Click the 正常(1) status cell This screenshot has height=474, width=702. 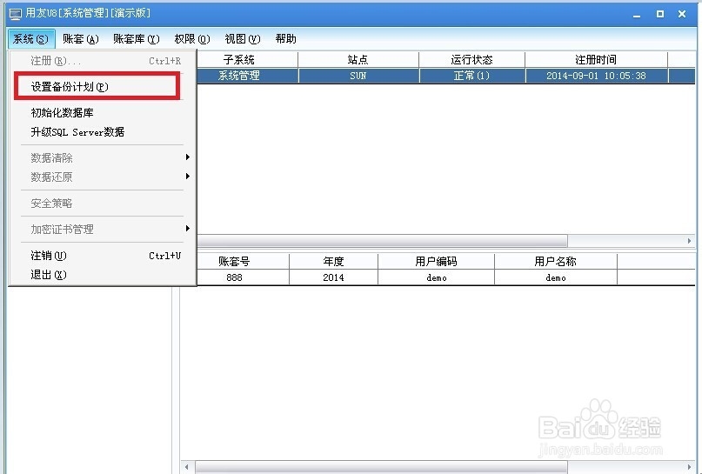point(471,76)
